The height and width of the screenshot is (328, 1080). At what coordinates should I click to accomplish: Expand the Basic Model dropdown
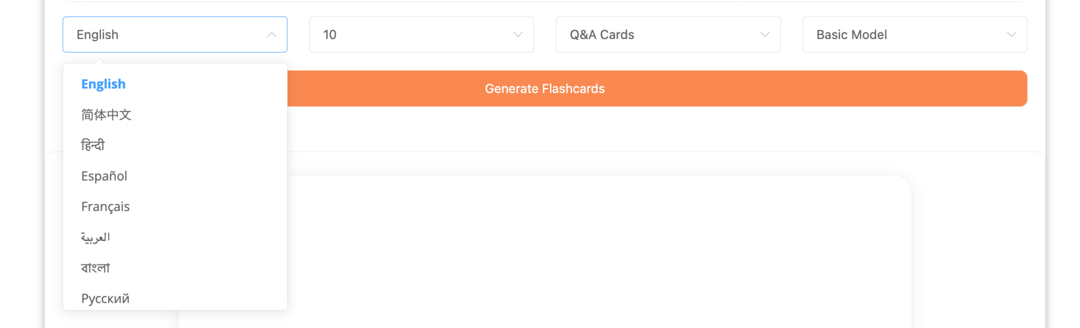click(914, 35)
